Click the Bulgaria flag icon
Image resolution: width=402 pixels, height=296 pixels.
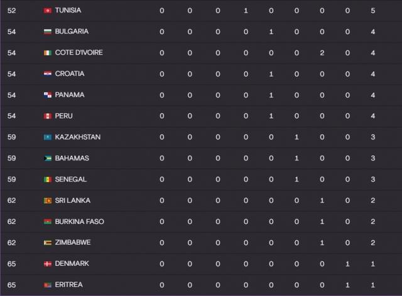coord(47,31)
